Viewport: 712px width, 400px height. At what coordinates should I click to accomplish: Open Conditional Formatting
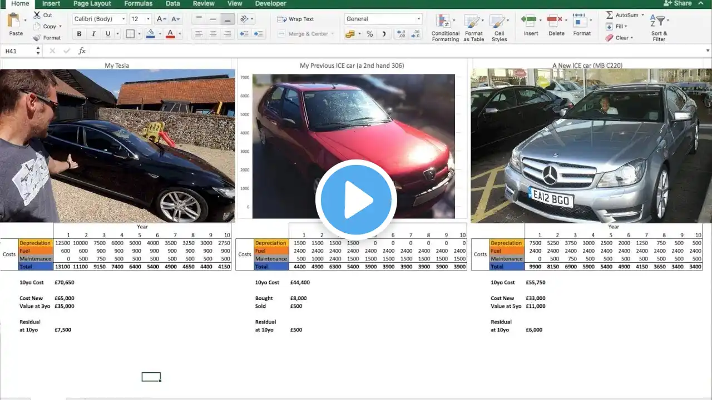(445, 23)
